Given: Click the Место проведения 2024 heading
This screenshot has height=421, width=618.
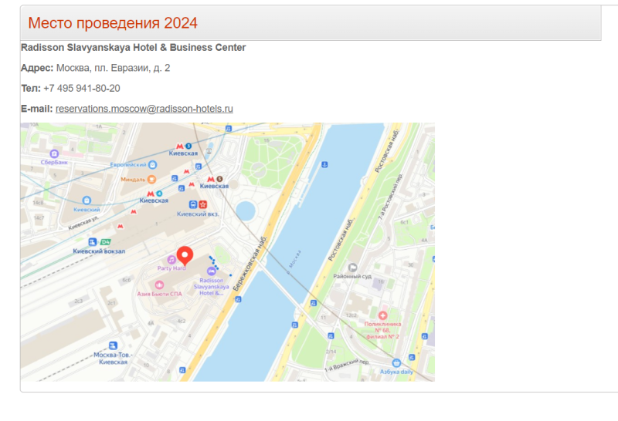Looking at the screenshot, I should point(113,23).
